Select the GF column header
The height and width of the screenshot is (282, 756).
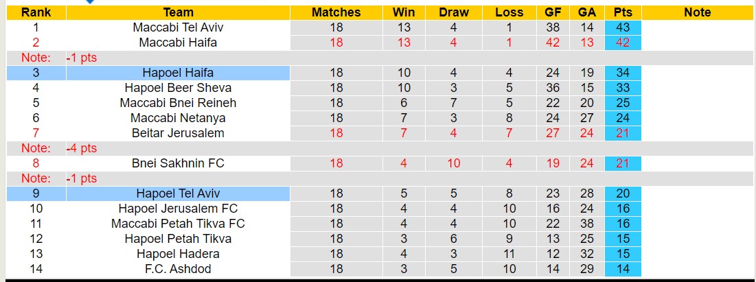[x=553, y=12]
